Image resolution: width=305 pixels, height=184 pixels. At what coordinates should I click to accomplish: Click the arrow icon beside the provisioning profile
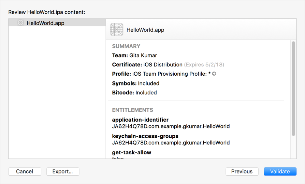click(214, 74)
